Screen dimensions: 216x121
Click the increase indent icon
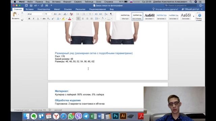[101, 14]
